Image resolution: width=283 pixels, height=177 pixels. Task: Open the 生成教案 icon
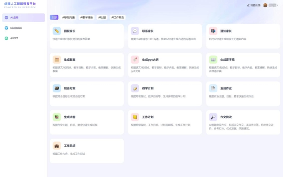[57, 60]
